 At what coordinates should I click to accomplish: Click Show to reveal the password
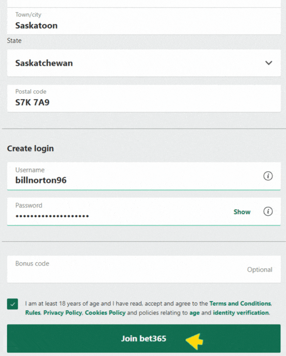242,211
